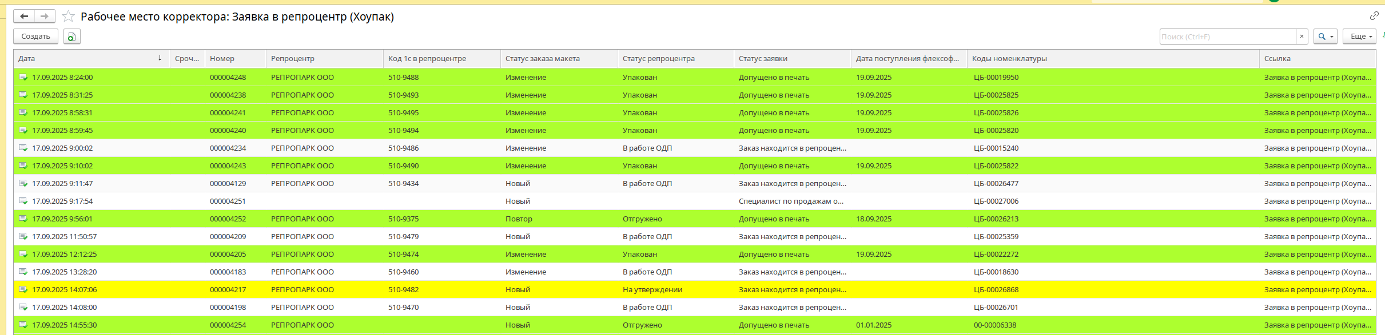The width and height of the screenshot is (1385, 335).
Task: Select the cell with number 000004252
Action: 228,219
